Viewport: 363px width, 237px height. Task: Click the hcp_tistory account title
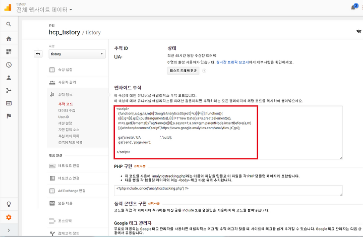pyautogui.click(x=65, y=32)
